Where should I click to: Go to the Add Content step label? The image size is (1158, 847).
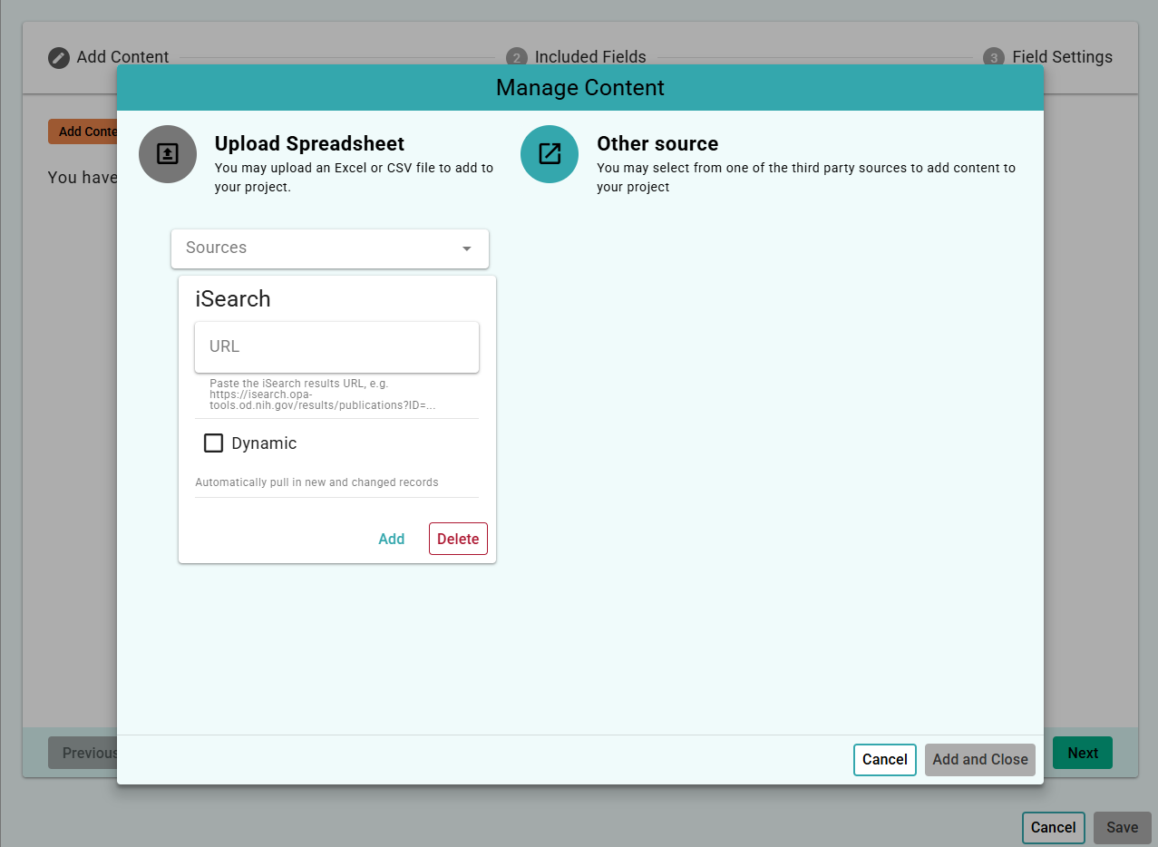(122, 57)
